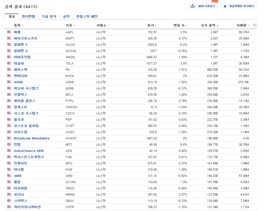Click the HON ticker symbol cell
The image size is (269, 211).
pyautogui.click(x=69, y=169)
